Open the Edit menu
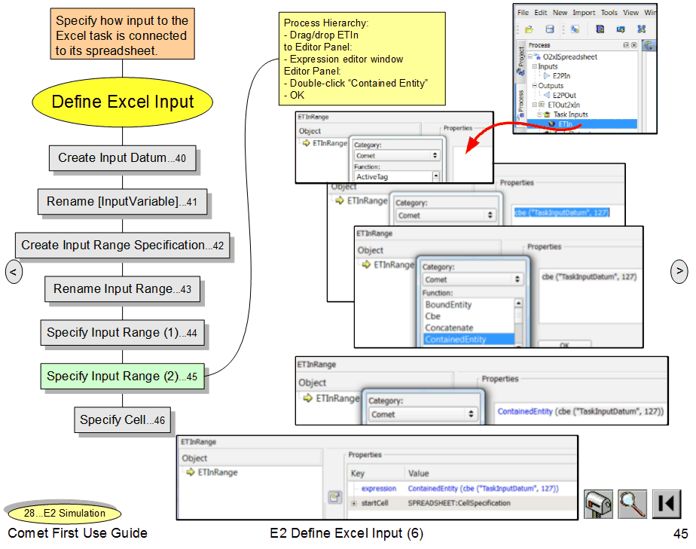The height and width of the screenshot is (549, 696). [x=540, y=13]
